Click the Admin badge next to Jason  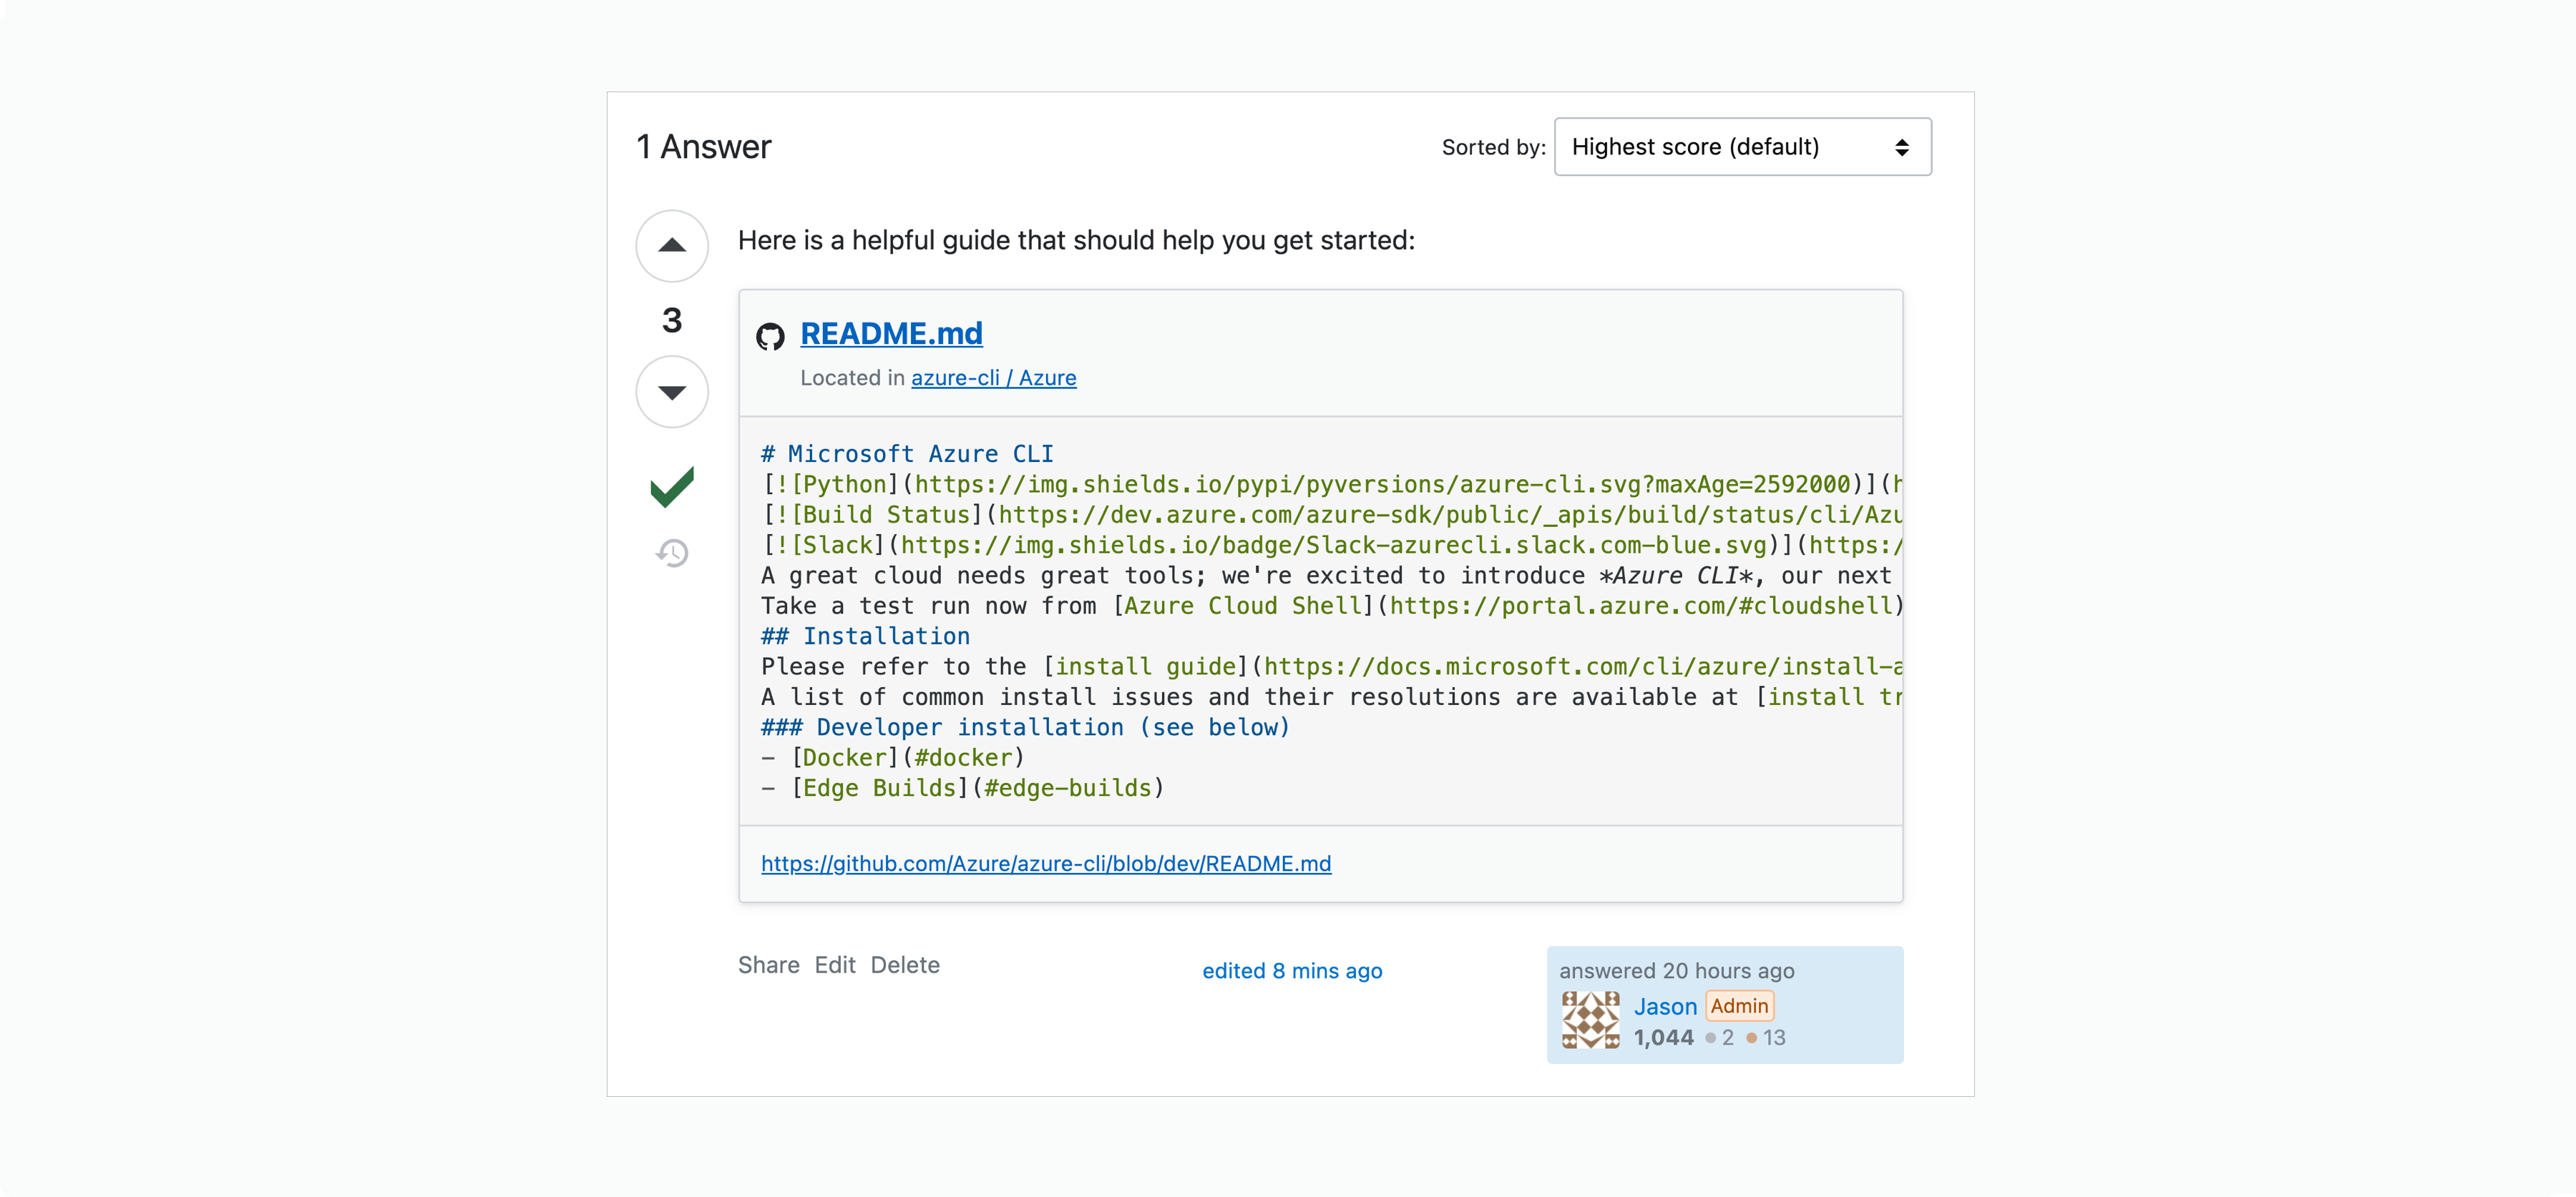click(x=1739, y=1006)
